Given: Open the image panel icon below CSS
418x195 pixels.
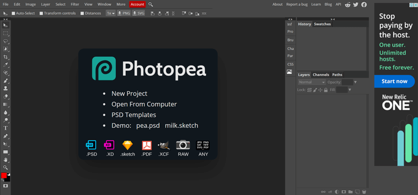Looking at the screenshot, I should [x=289, y=71].
